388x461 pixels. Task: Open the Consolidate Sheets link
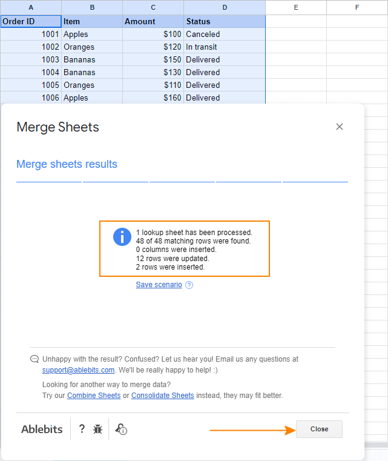[x=163, y=396]
